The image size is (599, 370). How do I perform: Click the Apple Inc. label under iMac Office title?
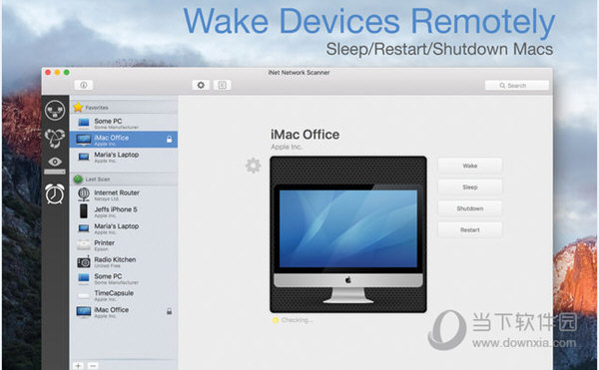[x=287, y=147]
